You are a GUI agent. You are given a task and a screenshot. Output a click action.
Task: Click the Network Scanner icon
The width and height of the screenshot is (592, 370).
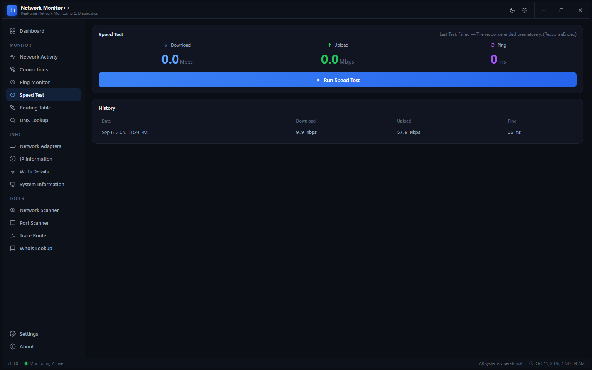click(x=13, y=210)
